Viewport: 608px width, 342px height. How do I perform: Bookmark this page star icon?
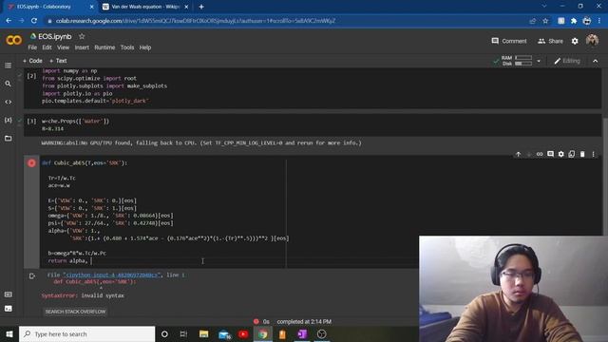point(545,21)
